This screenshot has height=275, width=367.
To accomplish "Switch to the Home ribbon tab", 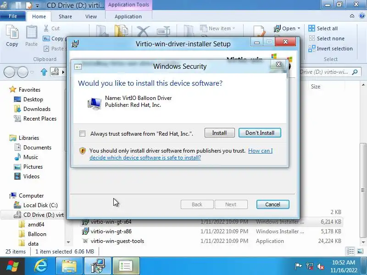I will coord(39,16).
